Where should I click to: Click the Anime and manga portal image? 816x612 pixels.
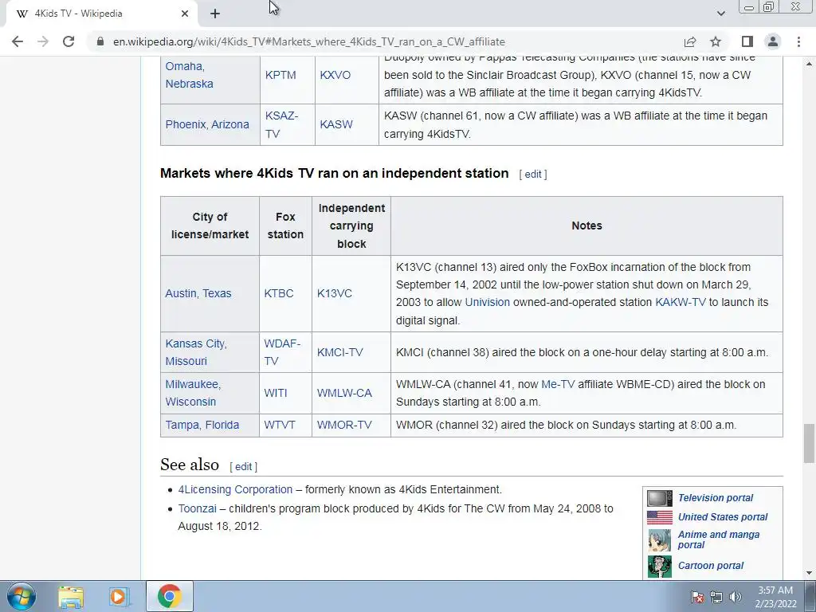[659, 540]
